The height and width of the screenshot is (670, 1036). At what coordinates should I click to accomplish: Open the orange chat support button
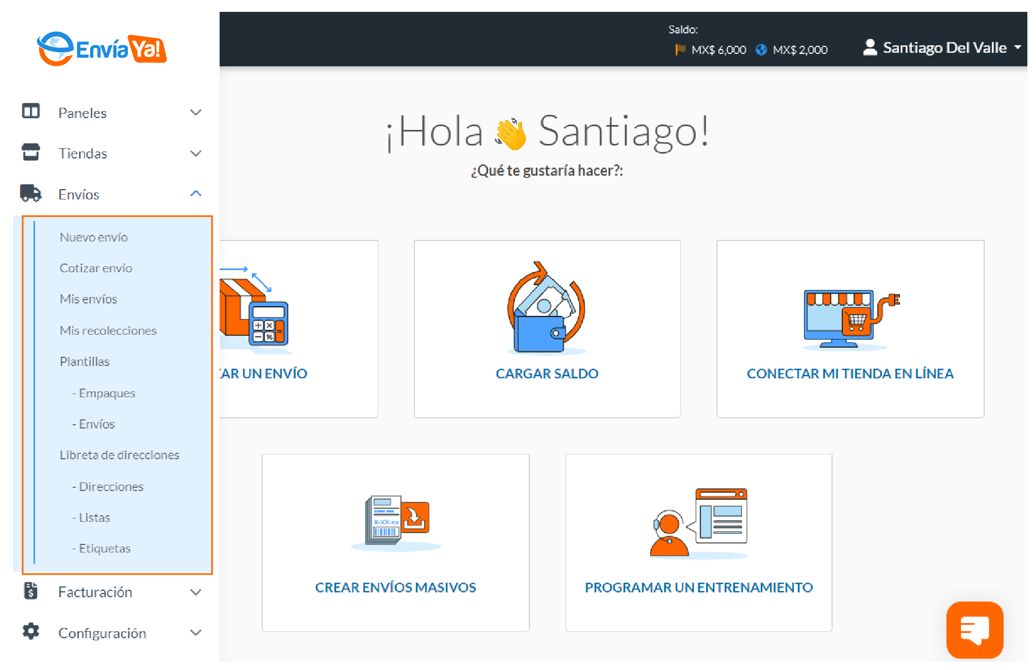(974, 629)
